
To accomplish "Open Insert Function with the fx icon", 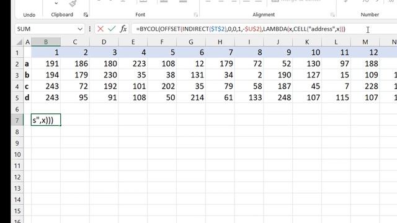I will pyautogui.click(x=123, y=29).
